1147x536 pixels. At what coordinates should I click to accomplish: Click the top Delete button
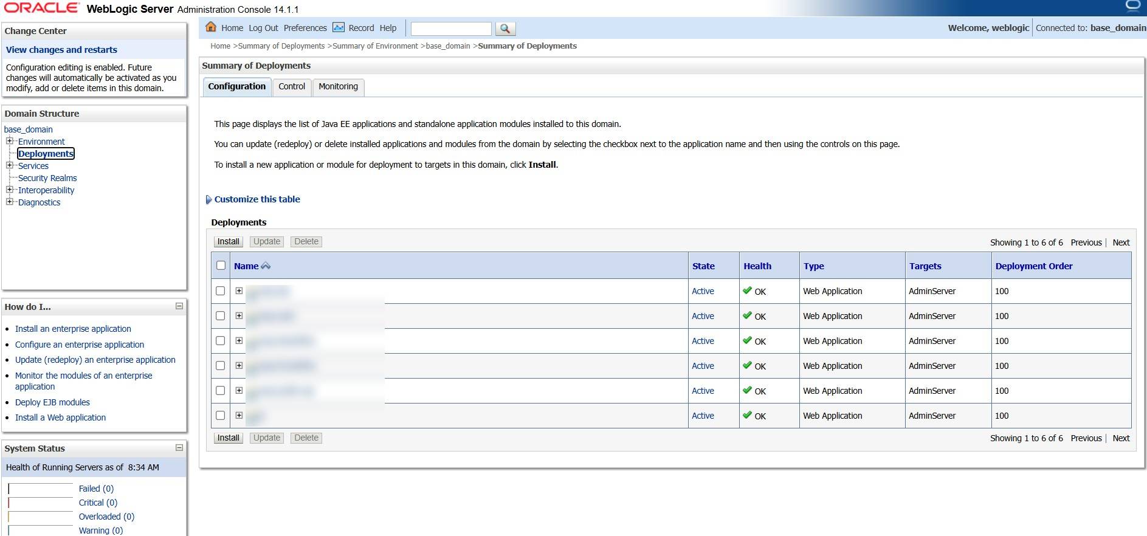point(306,242)
